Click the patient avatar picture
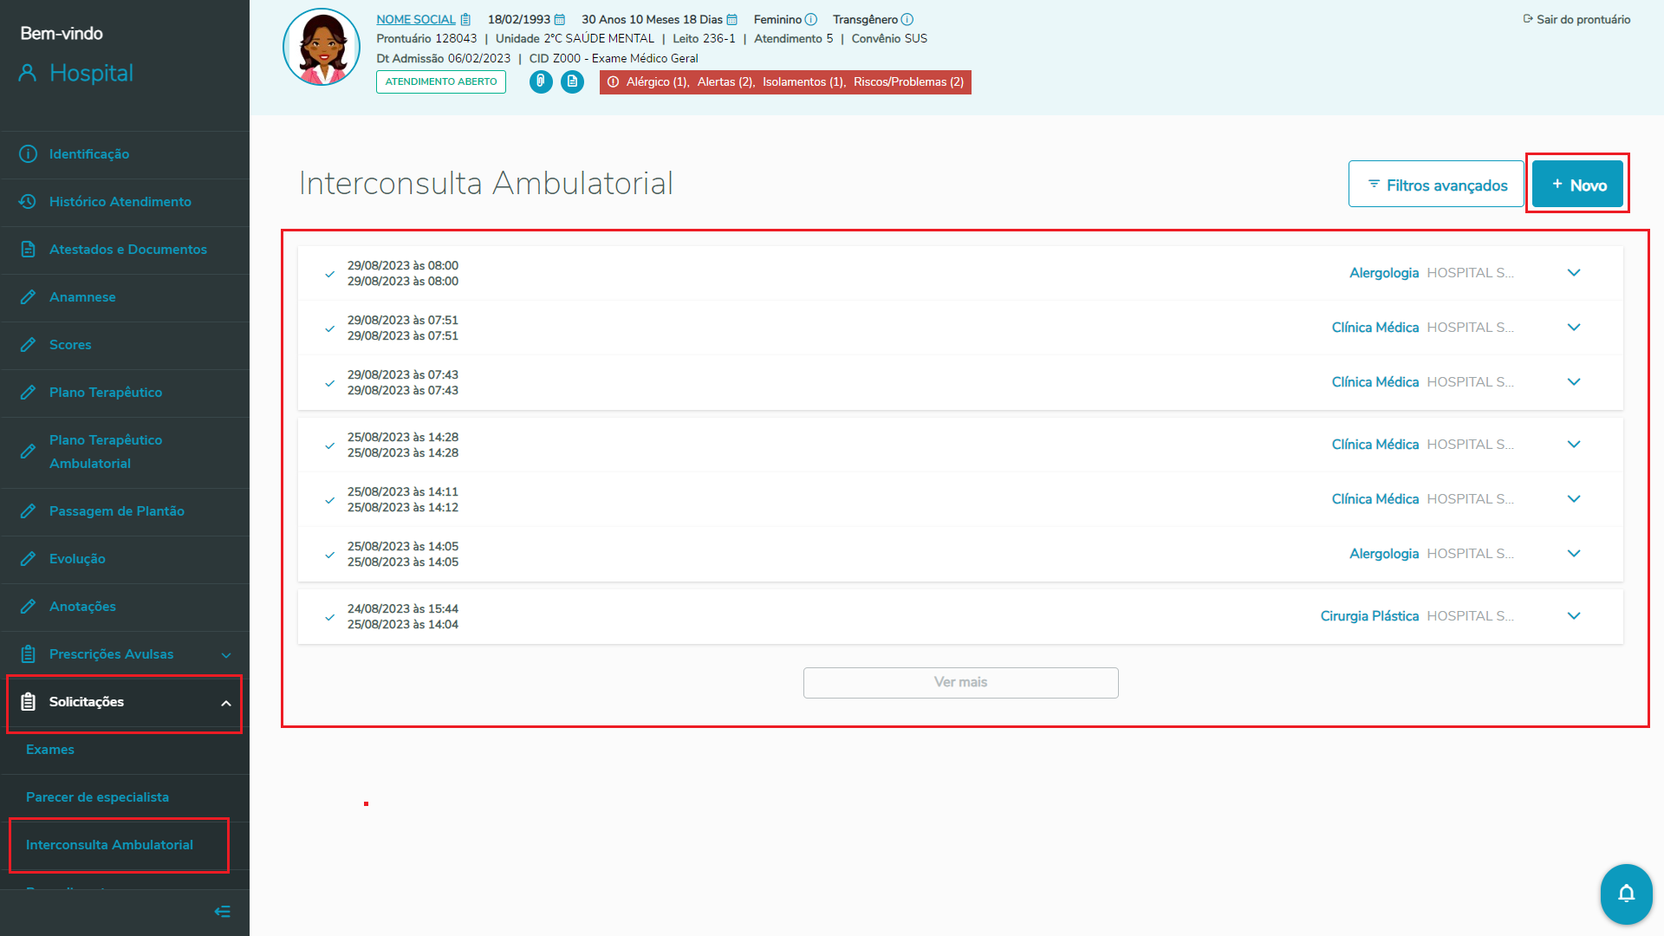Image resolution: width=1664 pixels, height=936 pixels. pos(322,48)
